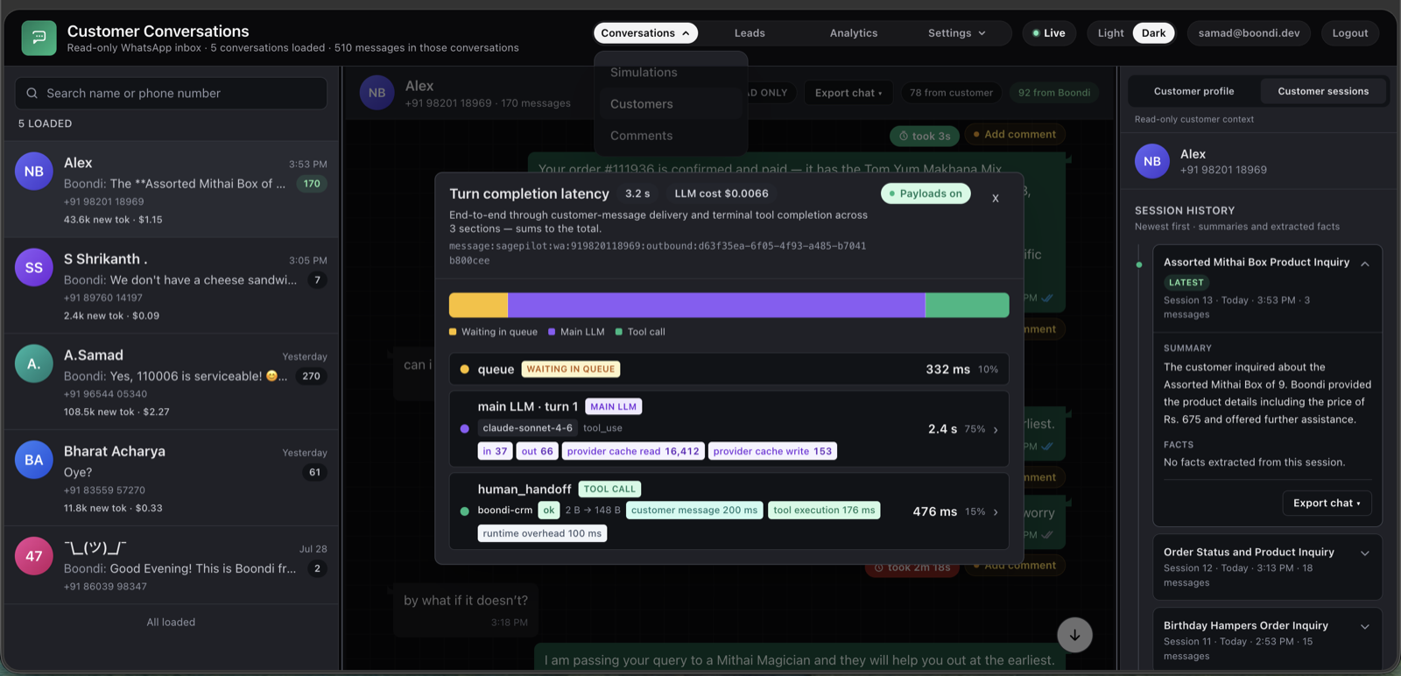Click the LLM cost $0.0066 chip
Screen dimensions: 1401x676
[x=722, y=194]
